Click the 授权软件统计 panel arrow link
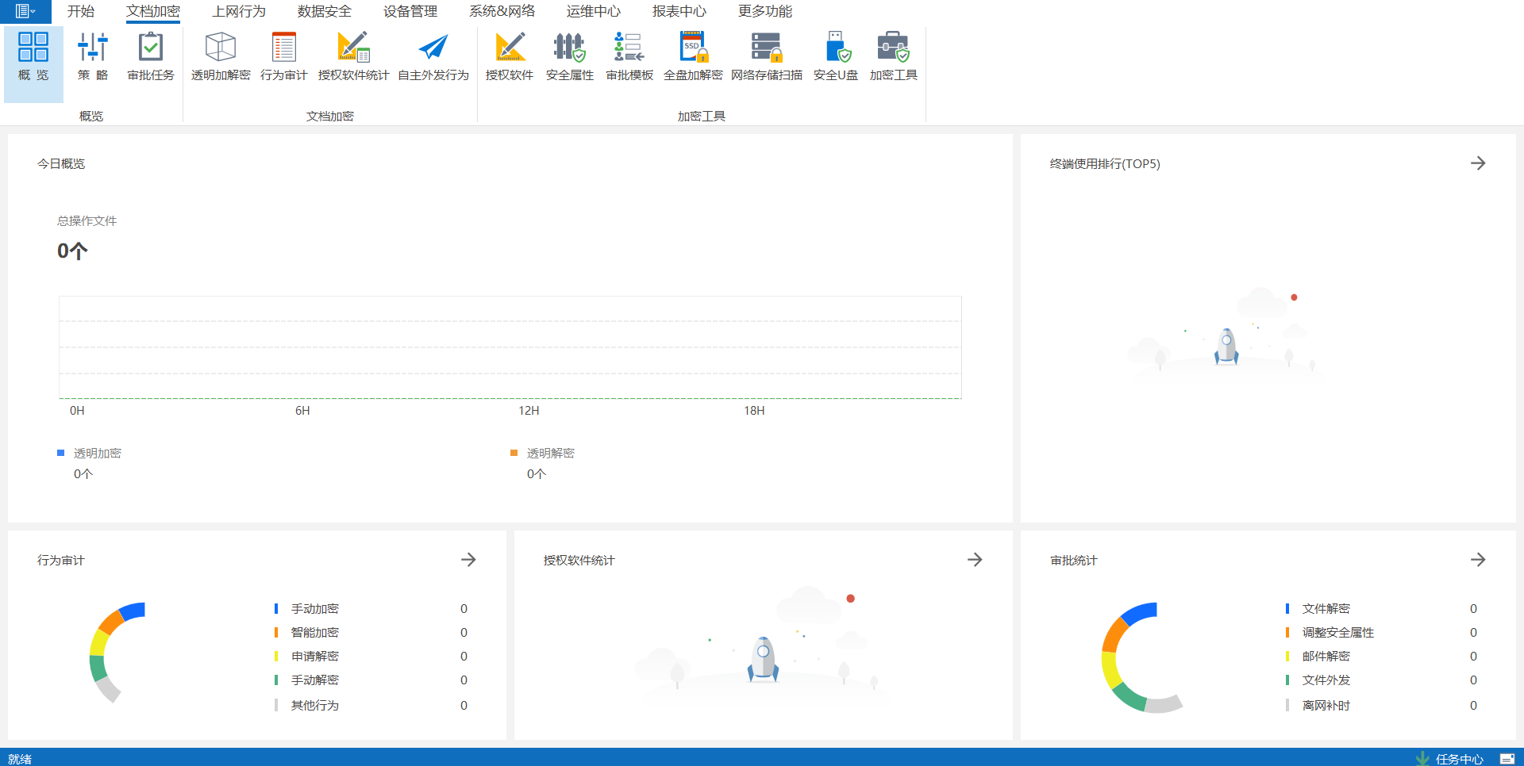The height and width of the screenshot is (766, 1524). point(975,560)
